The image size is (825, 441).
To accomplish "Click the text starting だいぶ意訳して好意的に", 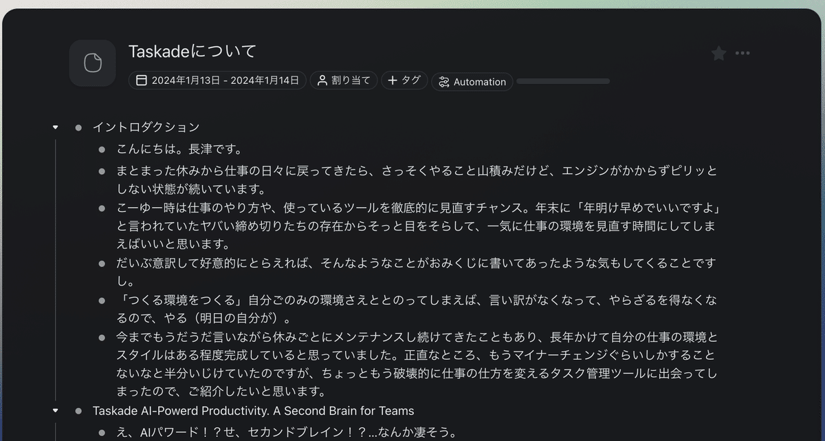I will [x=417, y=272].
